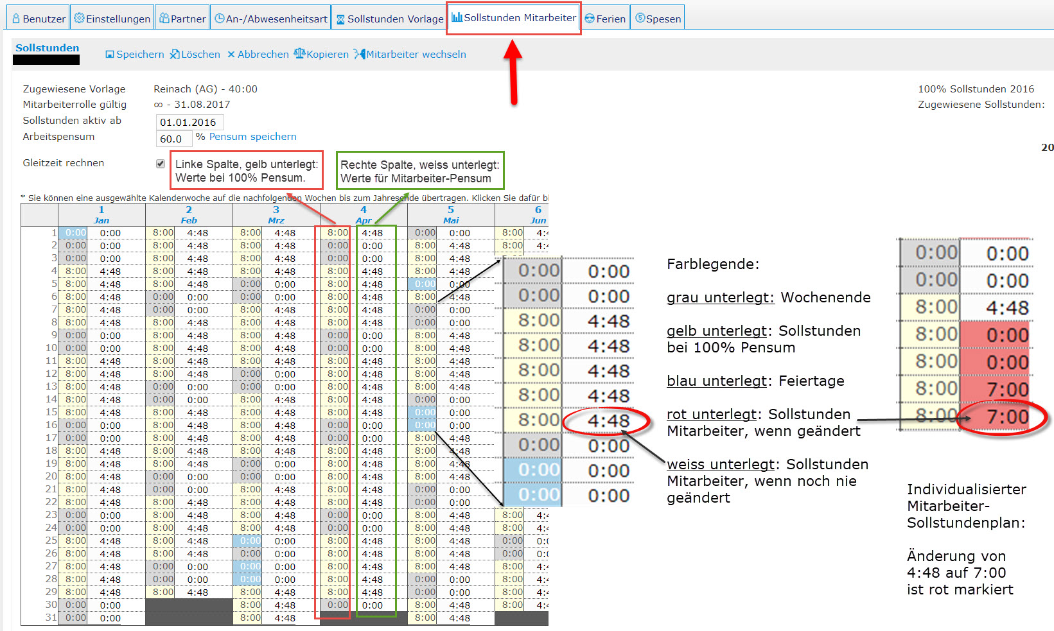Click the Benutzer lock icon
The image size is (1054, 631).
16,19
